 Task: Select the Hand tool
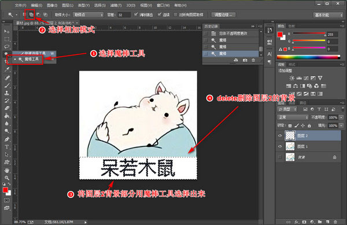pyautogui.click(x=7, y=170)
